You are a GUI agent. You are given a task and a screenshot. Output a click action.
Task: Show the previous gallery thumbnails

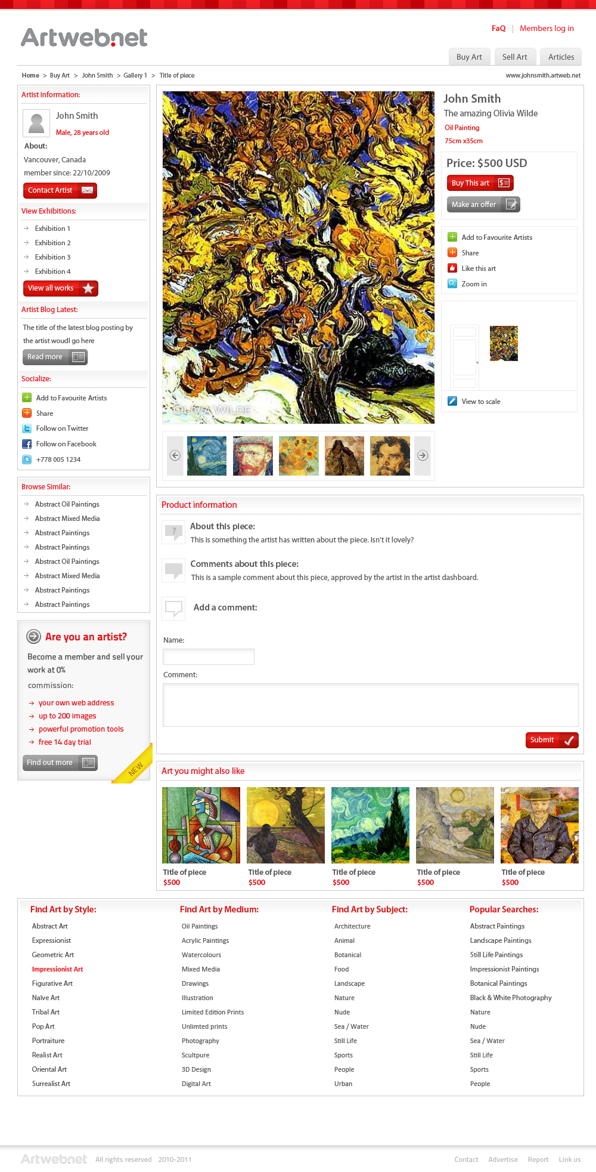(175, 455)
